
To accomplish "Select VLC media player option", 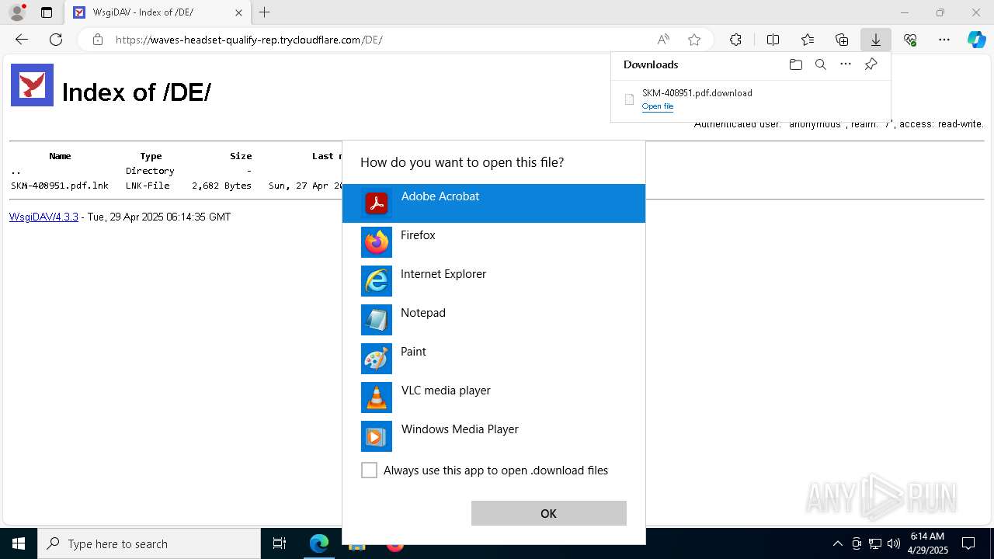I will click(494, 398).
